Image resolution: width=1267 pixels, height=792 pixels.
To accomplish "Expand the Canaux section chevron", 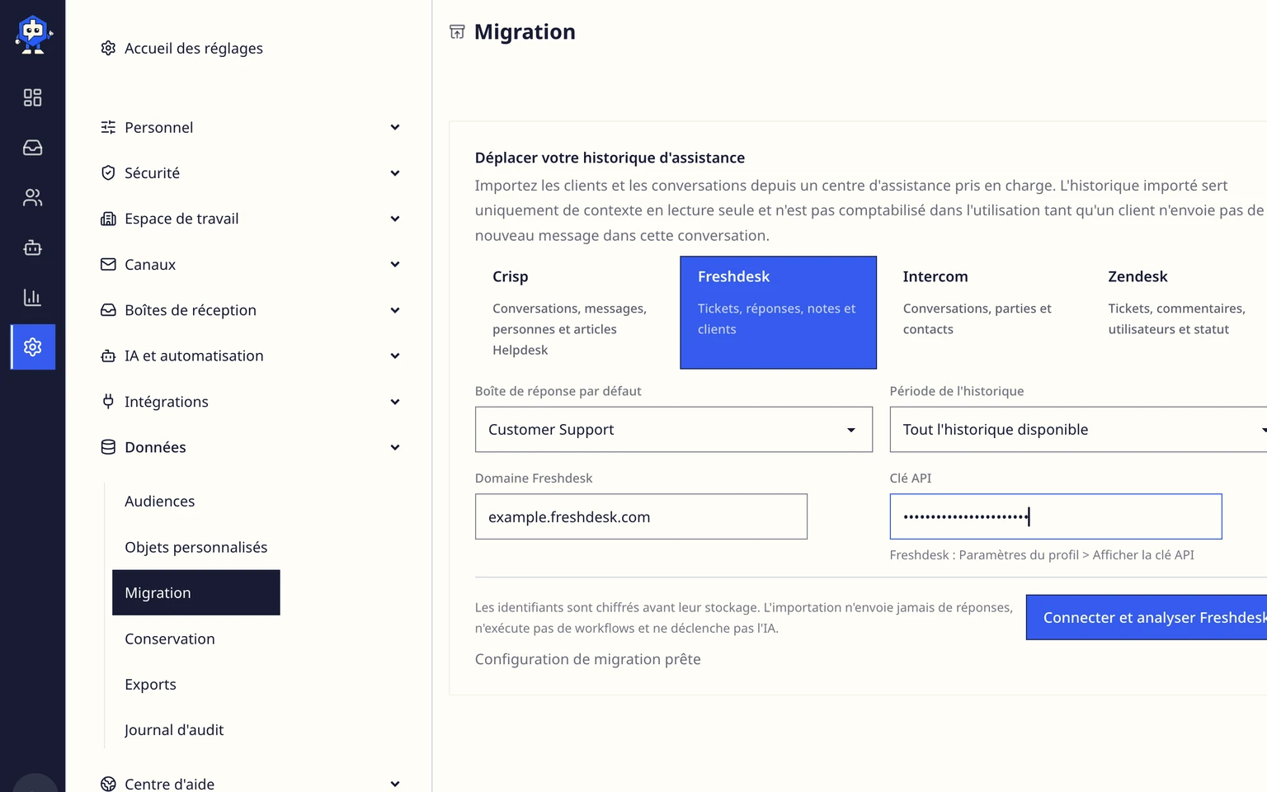I will click(395, 264).
